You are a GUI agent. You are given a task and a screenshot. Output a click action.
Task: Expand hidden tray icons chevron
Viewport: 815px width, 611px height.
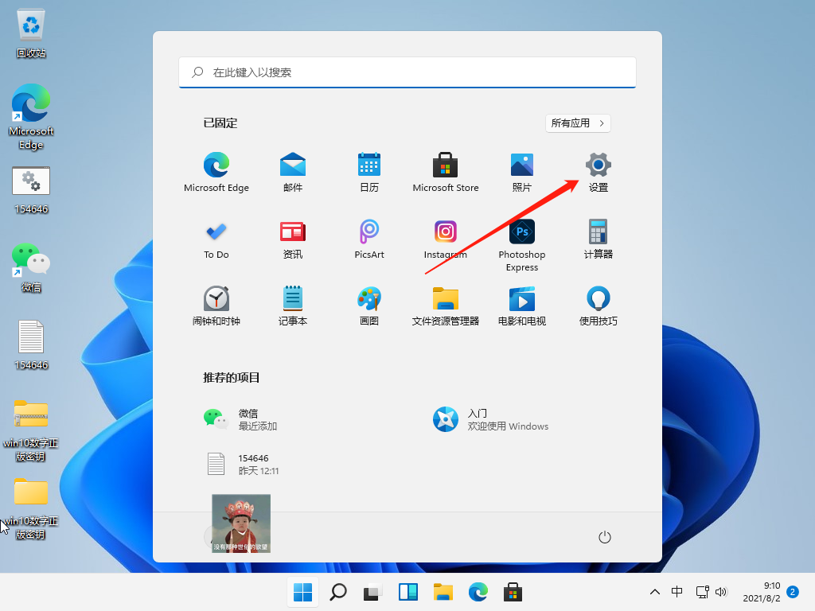[655, 592]
